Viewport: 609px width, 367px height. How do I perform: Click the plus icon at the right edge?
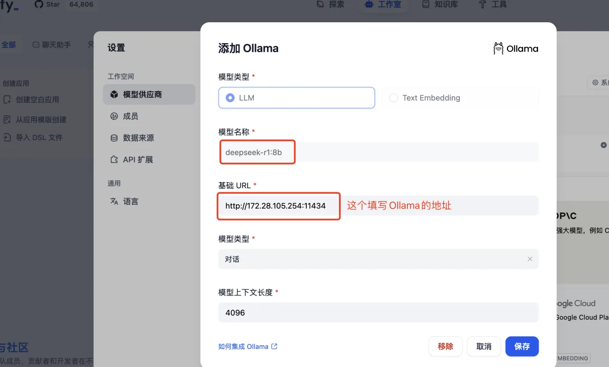pyautogui.click(x=603, y=145)
